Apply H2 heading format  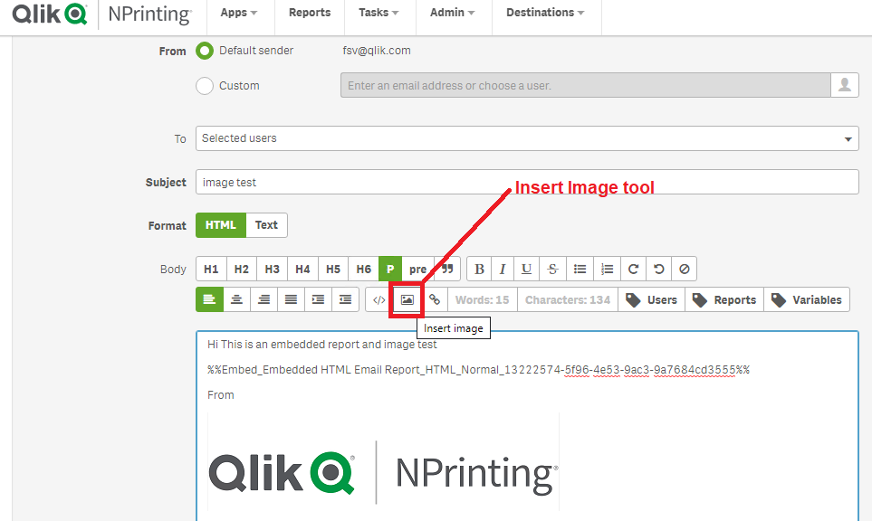242,269
